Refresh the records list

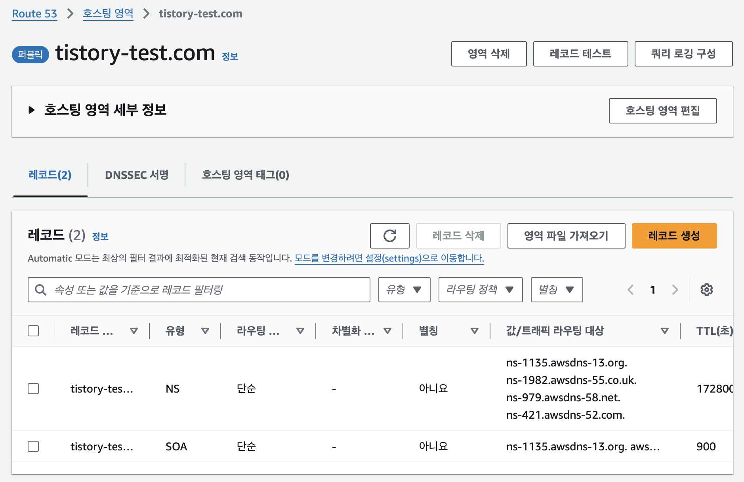coord(389,236)
